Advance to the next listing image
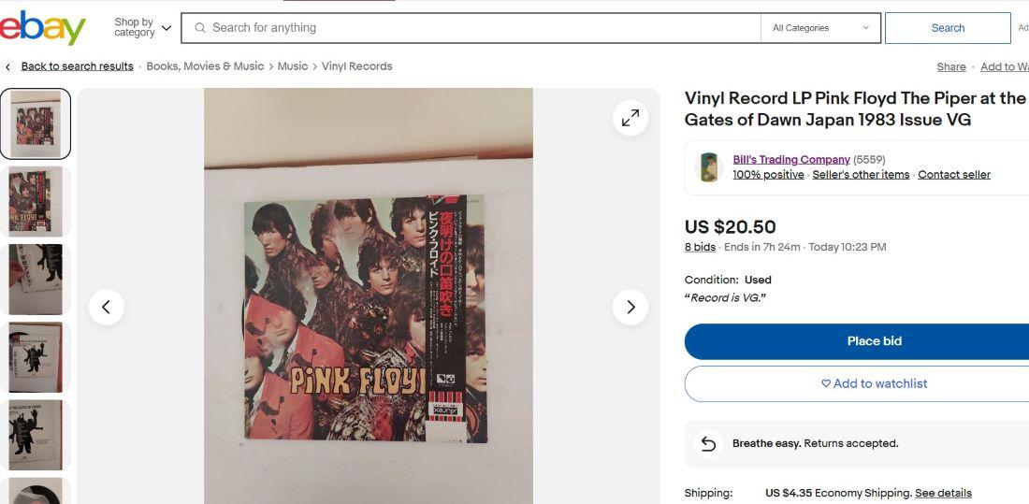Viewport: 1029px width, 504px height. (630, 307)
